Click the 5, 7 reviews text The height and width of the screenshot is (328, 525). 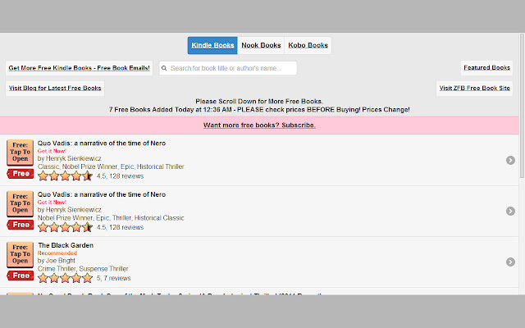114,278
